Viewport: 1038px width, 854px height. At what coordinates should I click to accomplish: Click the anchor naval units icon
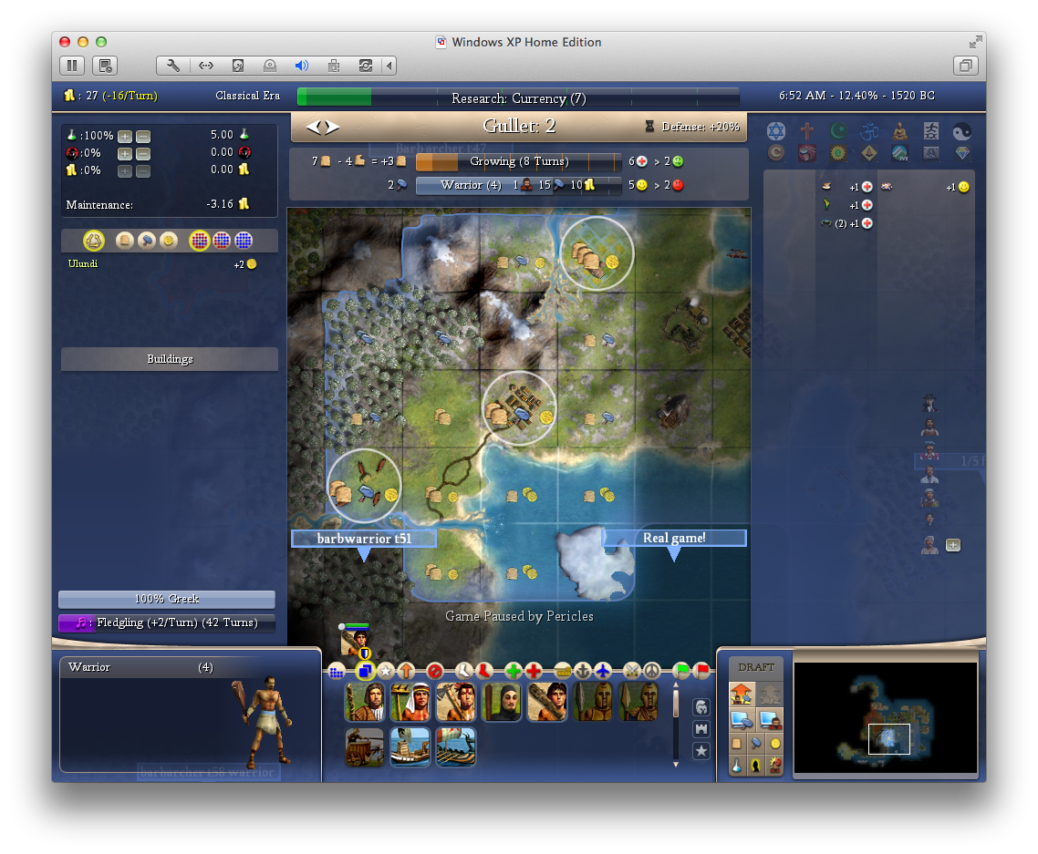click(x=583, y=672)
